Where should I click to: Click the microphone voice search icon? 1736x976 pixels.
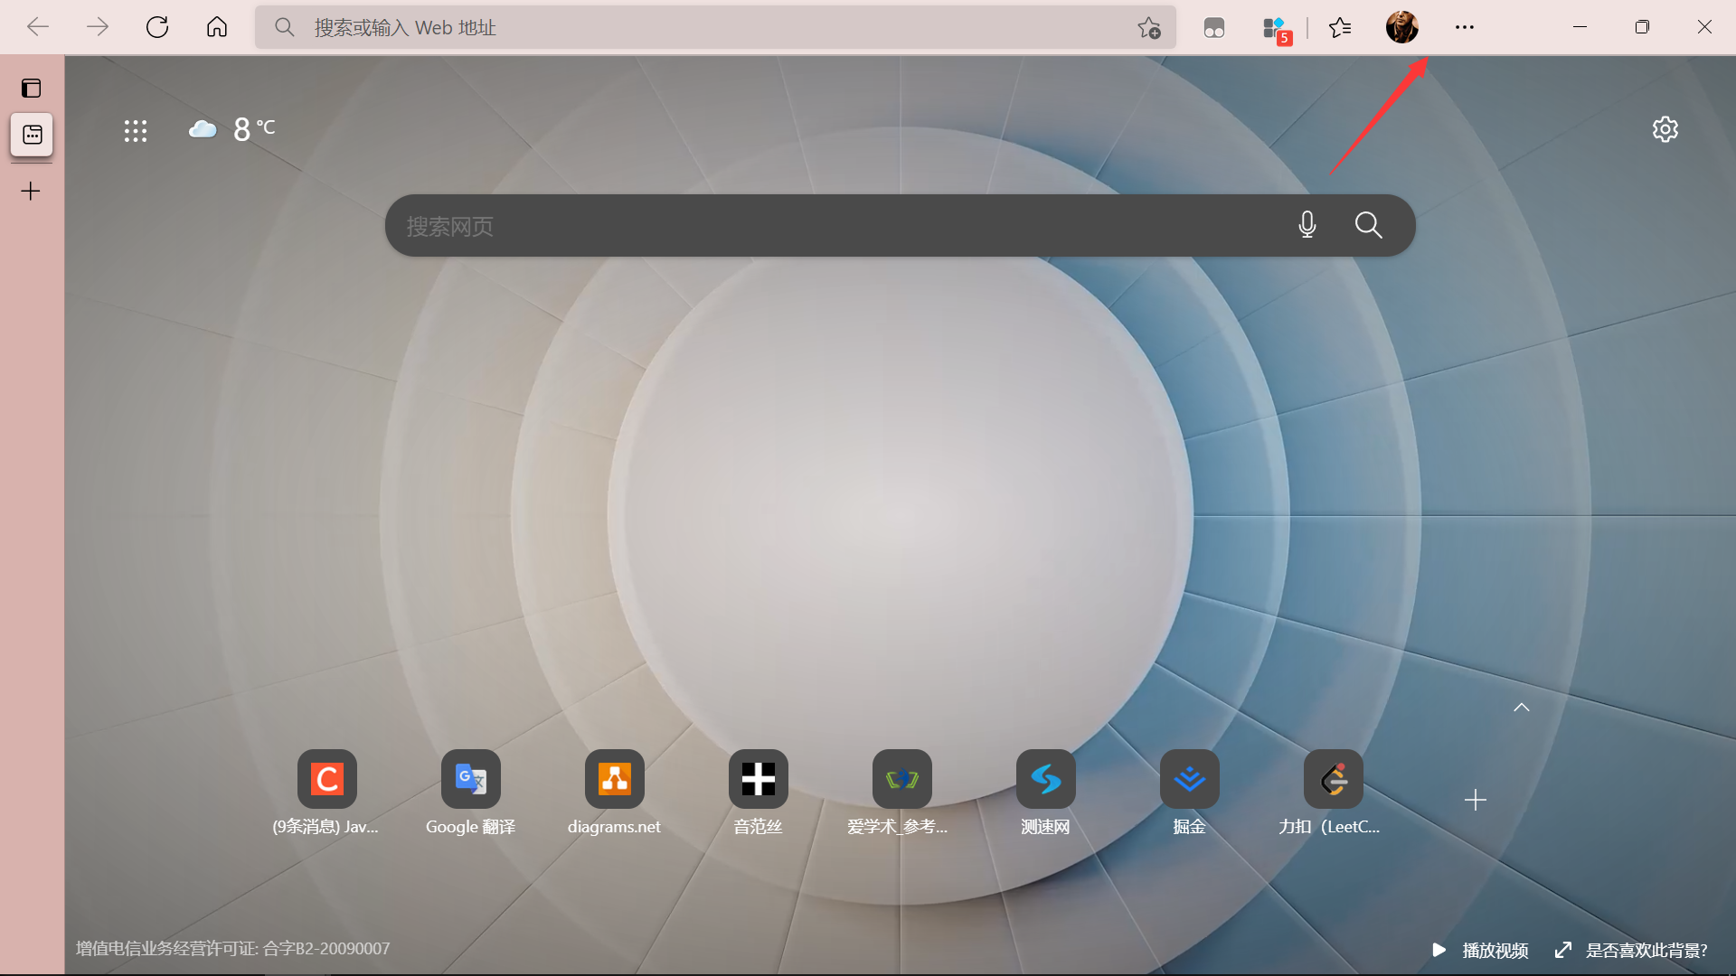coord(1307,225)
